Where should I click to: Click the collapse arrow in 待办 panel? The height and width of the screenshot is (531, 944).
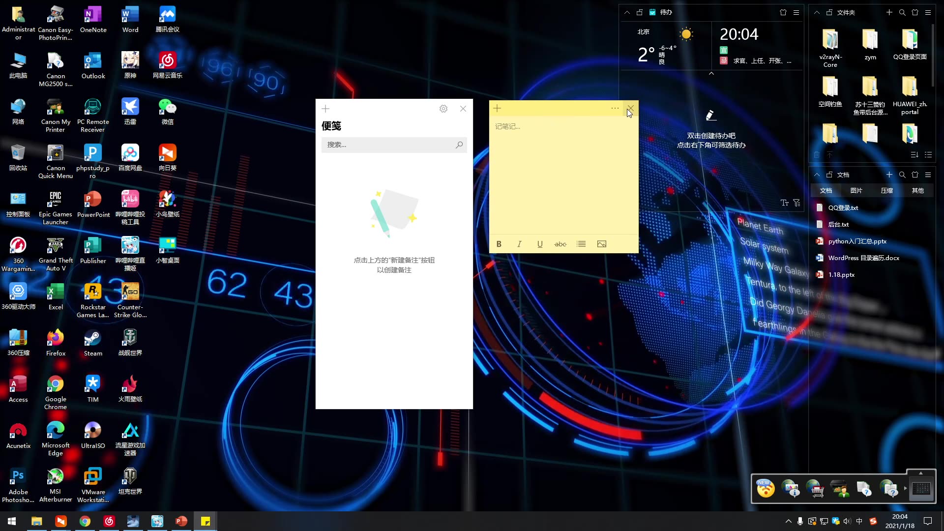[626, 12]
